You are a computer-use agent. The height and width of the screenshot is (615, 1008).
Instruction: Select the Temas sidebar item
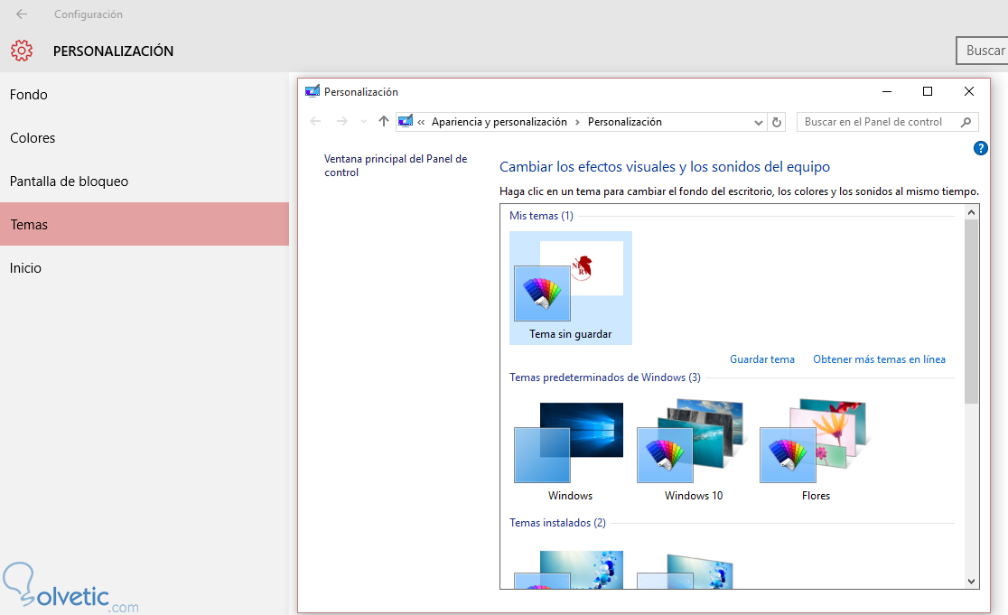click(144, 224)
